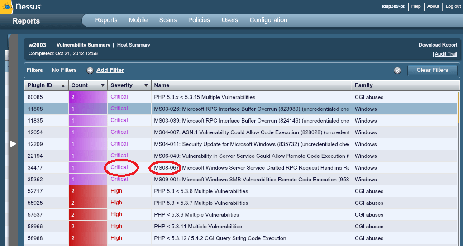Screen dimensions: 463x246
Task: Open the Audit Trail link
Action: coord(446,54)
